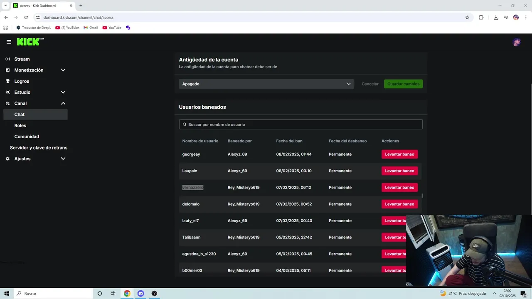Click the banned user search field
Screen dimensions: 532x299
(300, 125)
